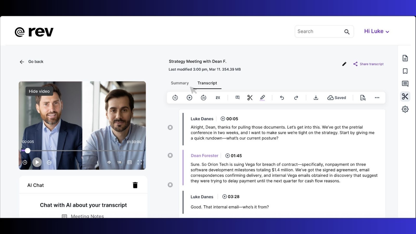Select the scissors clip tool in toolbar

coord(250,97)
